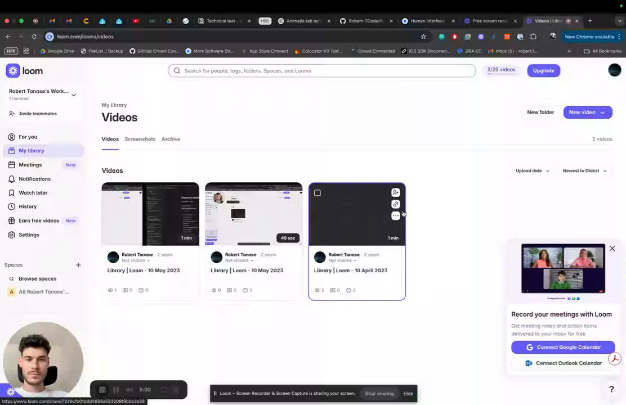
Task: Open the Chrome extensions puzzle icon
Action: coord(533,37)
